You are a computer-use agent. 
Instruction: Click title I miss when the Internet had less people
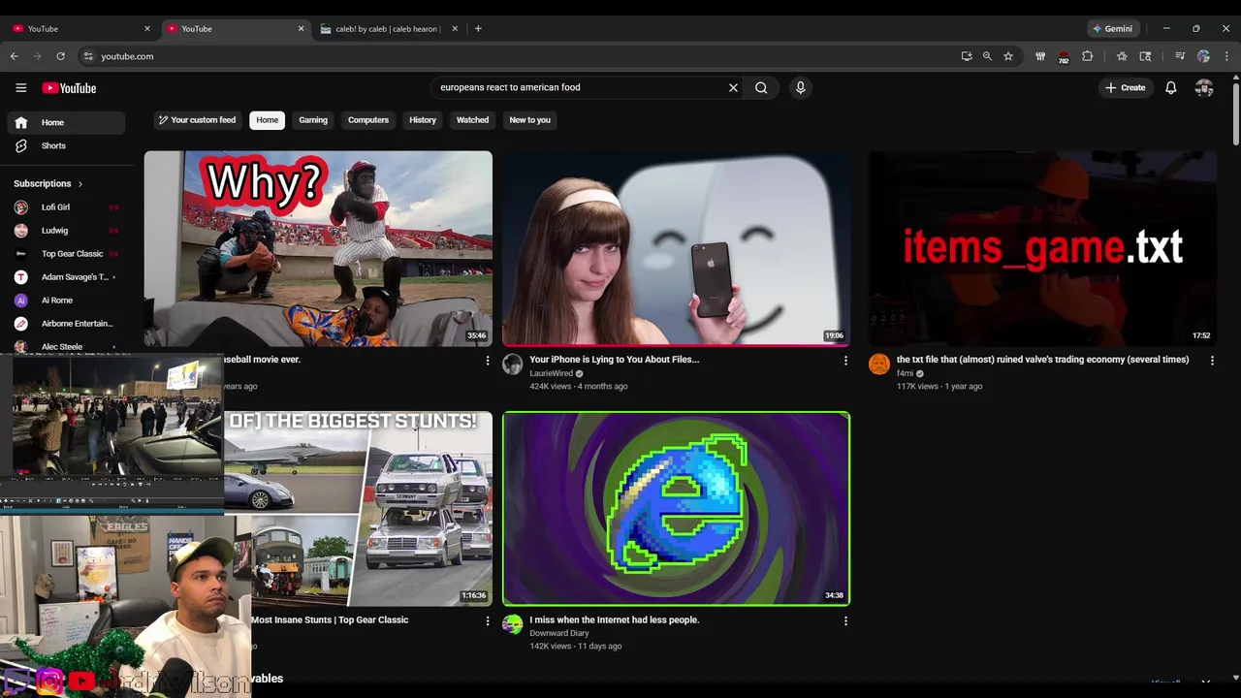pyautogui.click(x=614, y=619)
